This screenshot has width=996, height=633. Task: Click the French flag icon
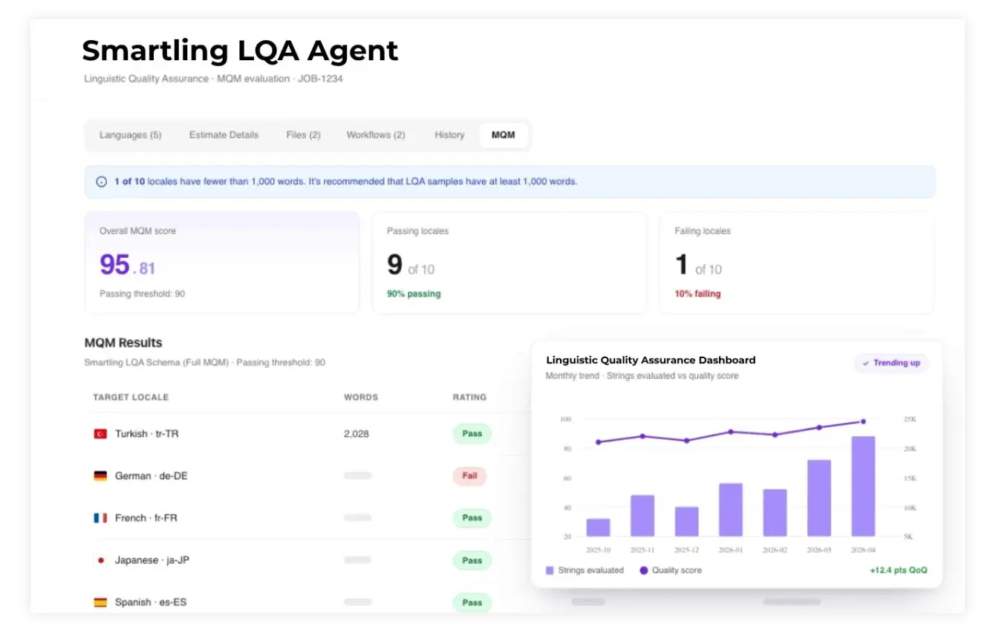(x=100, y=518)
